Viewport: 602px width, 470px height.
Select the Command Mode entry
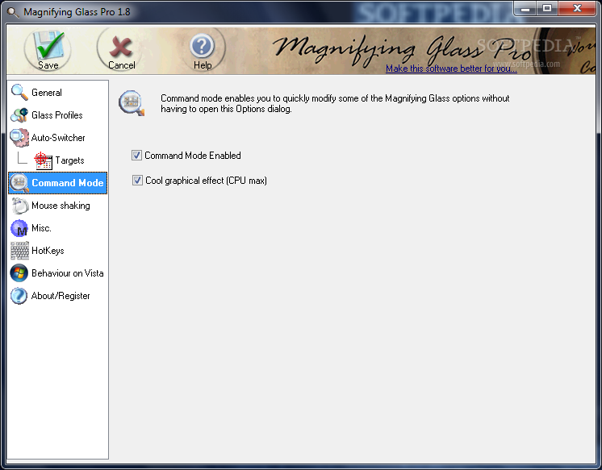pos(57,183)
